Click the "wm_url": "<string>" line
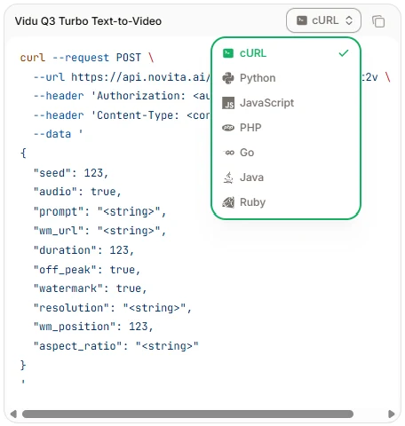 pyautogui.click(x=99, y=231)
